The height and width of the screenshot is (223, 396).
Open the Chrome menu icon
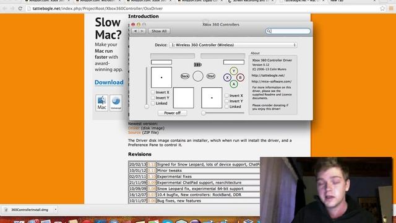pyautogui.click(x=391, y=8)
